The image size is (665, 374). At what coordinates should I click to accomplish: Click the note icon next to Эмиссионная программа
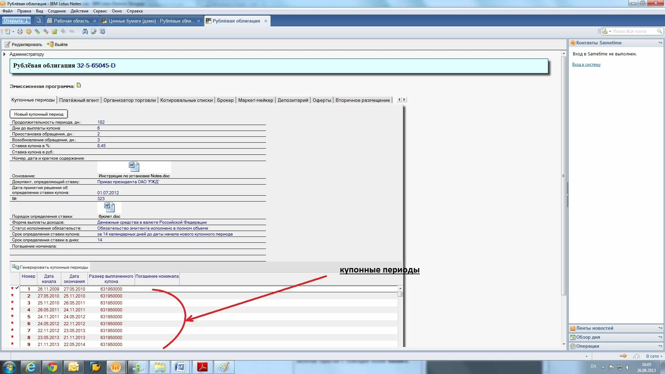tap(79, 85)
